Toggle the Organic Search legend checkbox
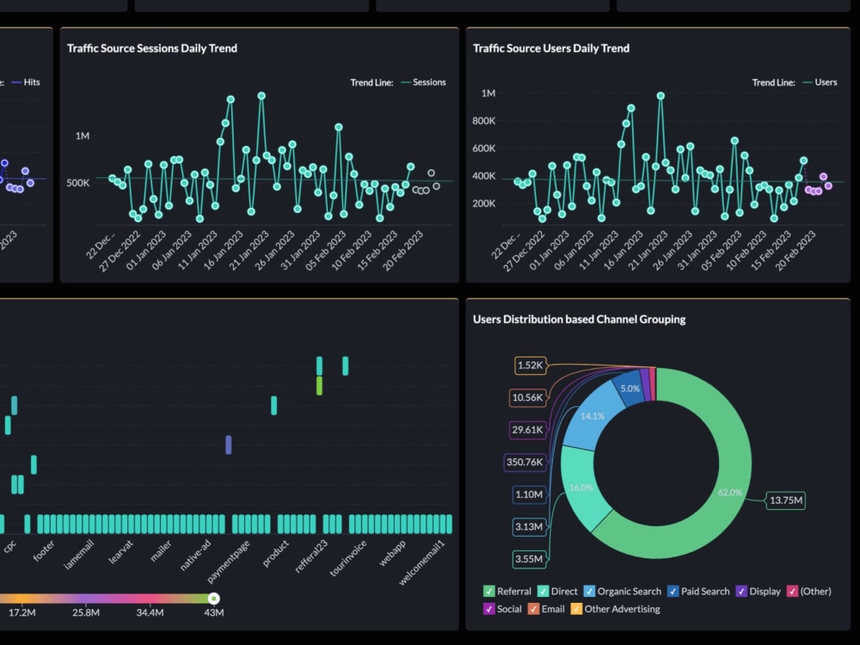 (x=589, y=592)
